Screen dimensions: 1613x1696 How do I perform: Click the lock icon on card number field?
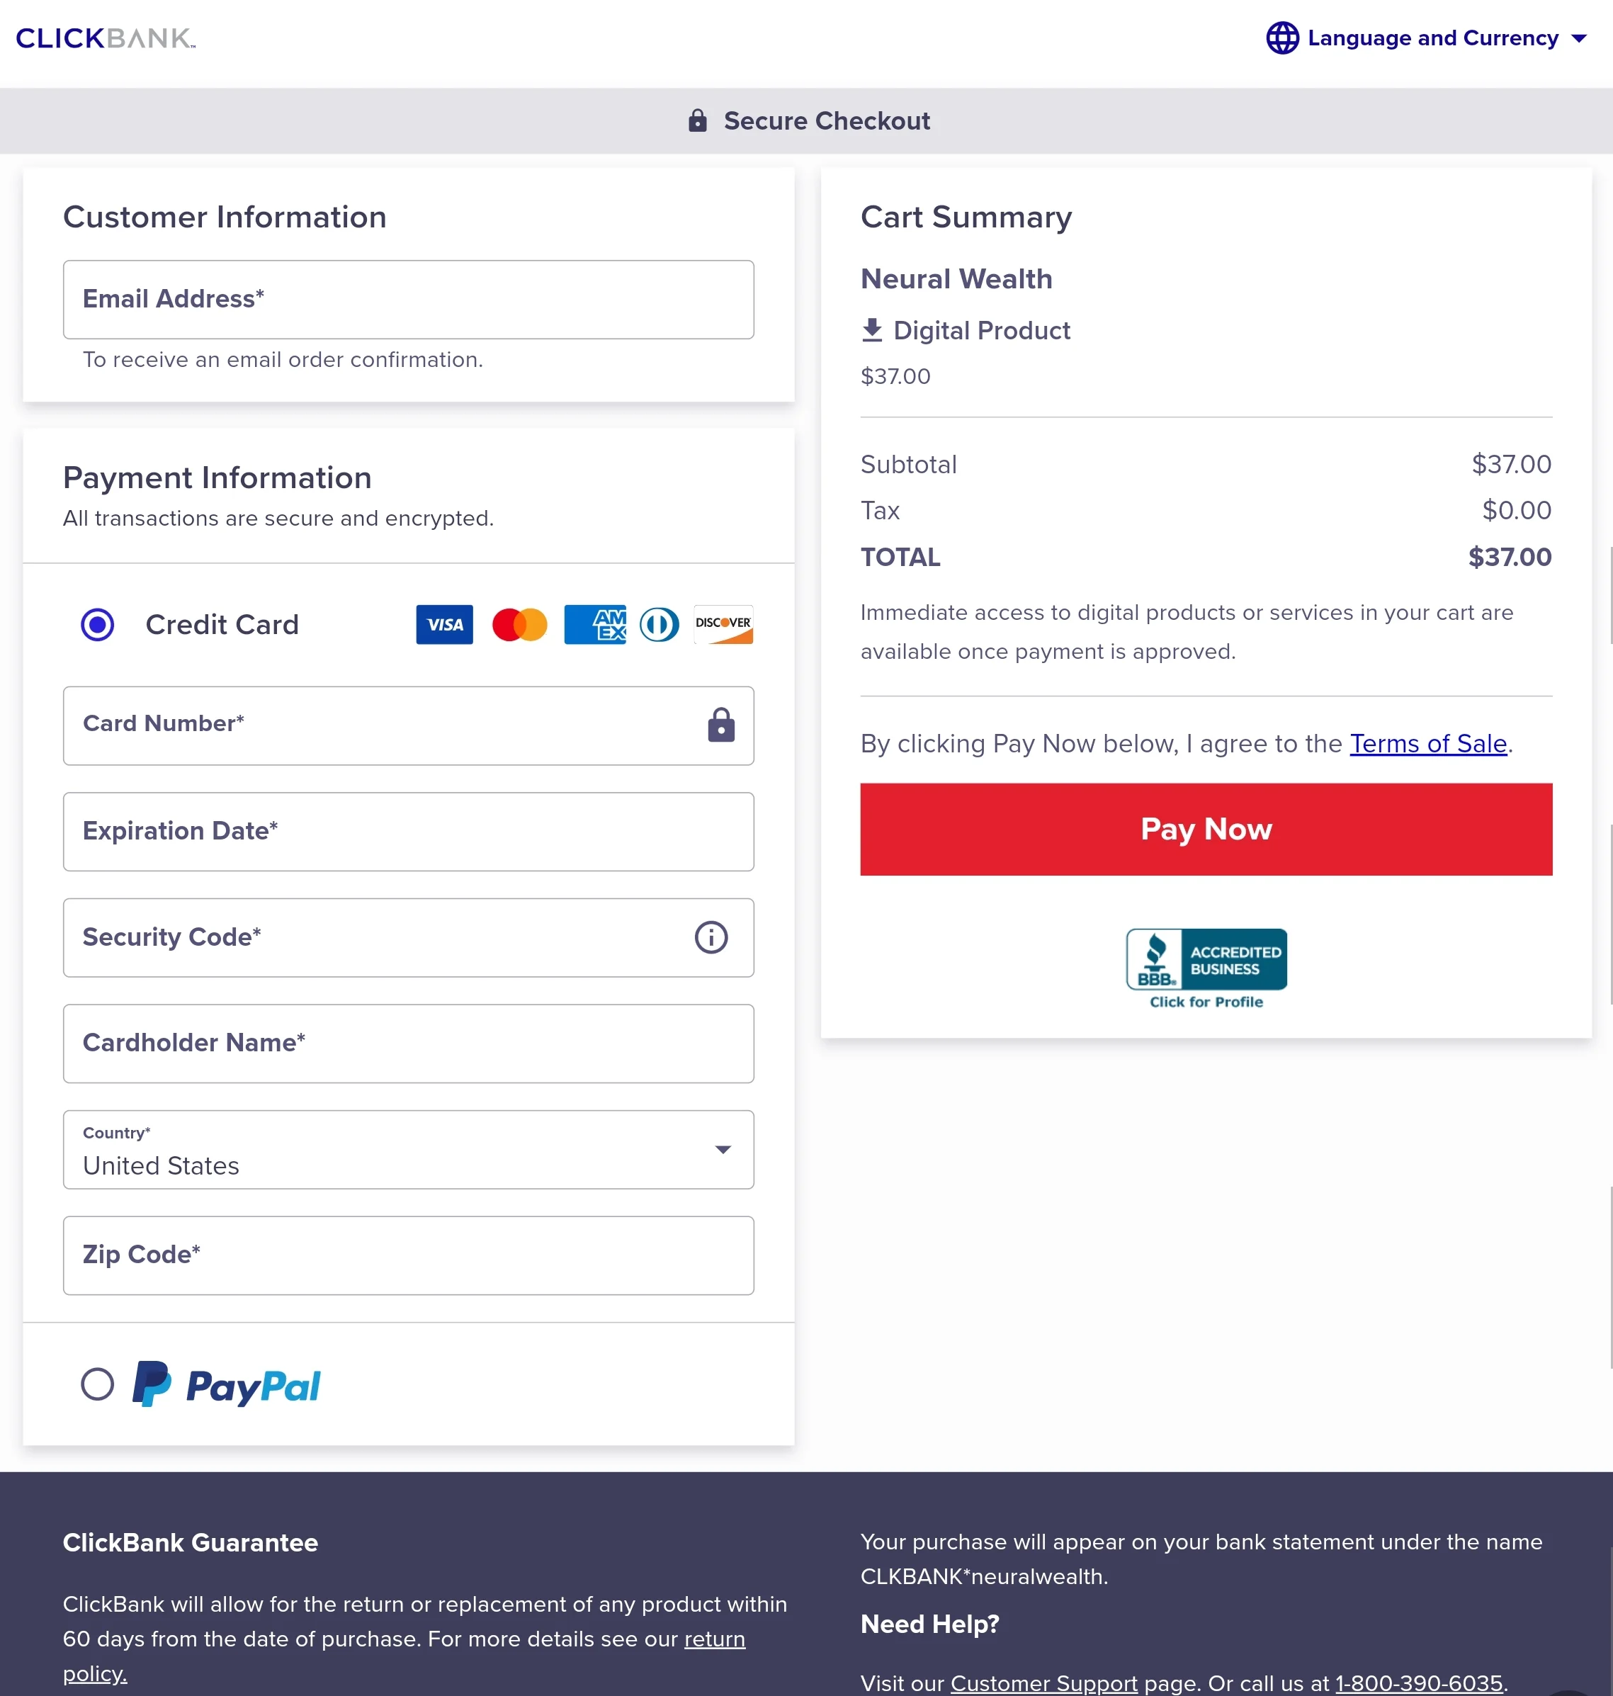(x=720, y=725)
